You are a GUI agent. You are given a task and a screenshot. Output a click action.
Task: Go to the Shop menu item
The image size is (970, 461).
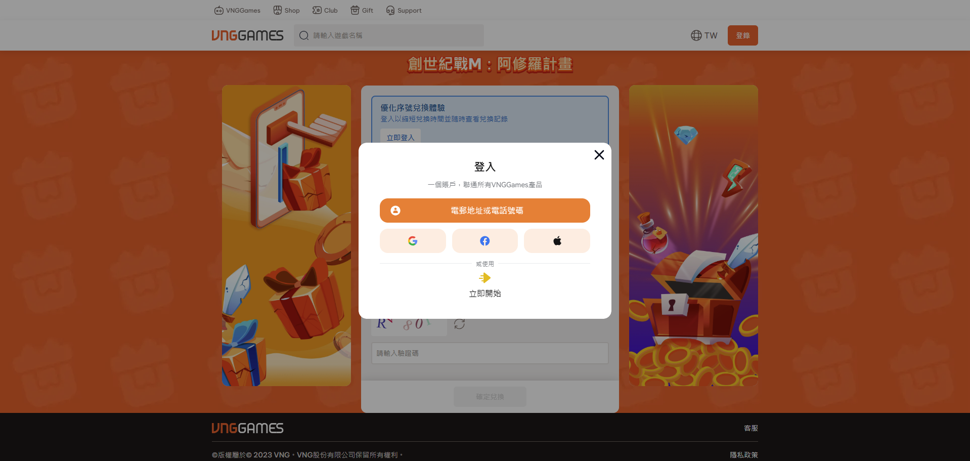tap(286, 10)
